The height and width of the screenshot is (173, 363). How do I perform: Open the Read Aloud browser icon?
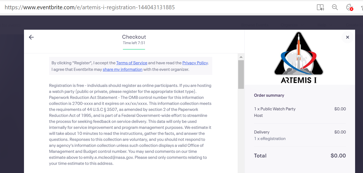[x=320, y=7]
